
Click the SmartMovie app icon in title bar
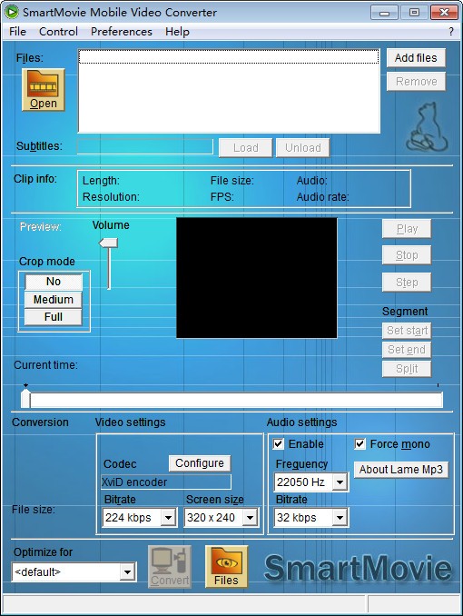coord(12,12)
